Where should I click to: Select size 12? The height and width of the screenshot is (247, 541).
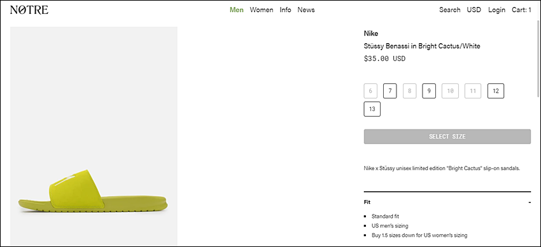[496, 91]
